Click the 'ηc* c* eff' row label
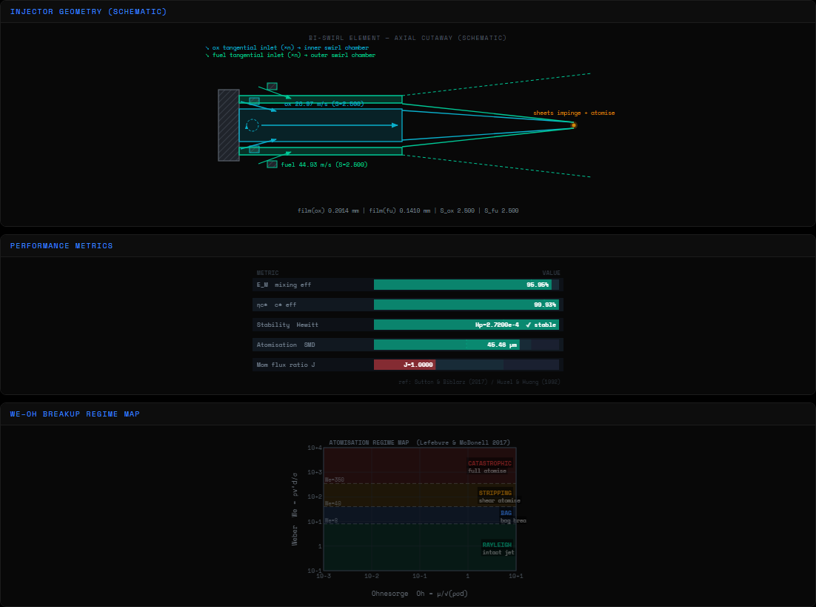 276,305
